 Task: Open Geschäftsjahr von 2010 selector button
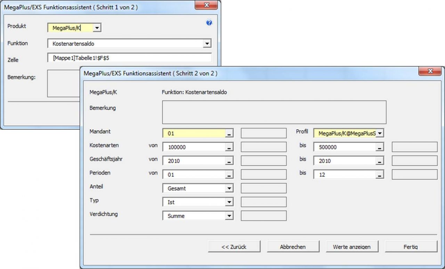(x=229, y=161)
